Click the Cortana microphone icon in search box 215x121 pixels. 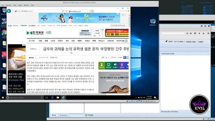42,97
